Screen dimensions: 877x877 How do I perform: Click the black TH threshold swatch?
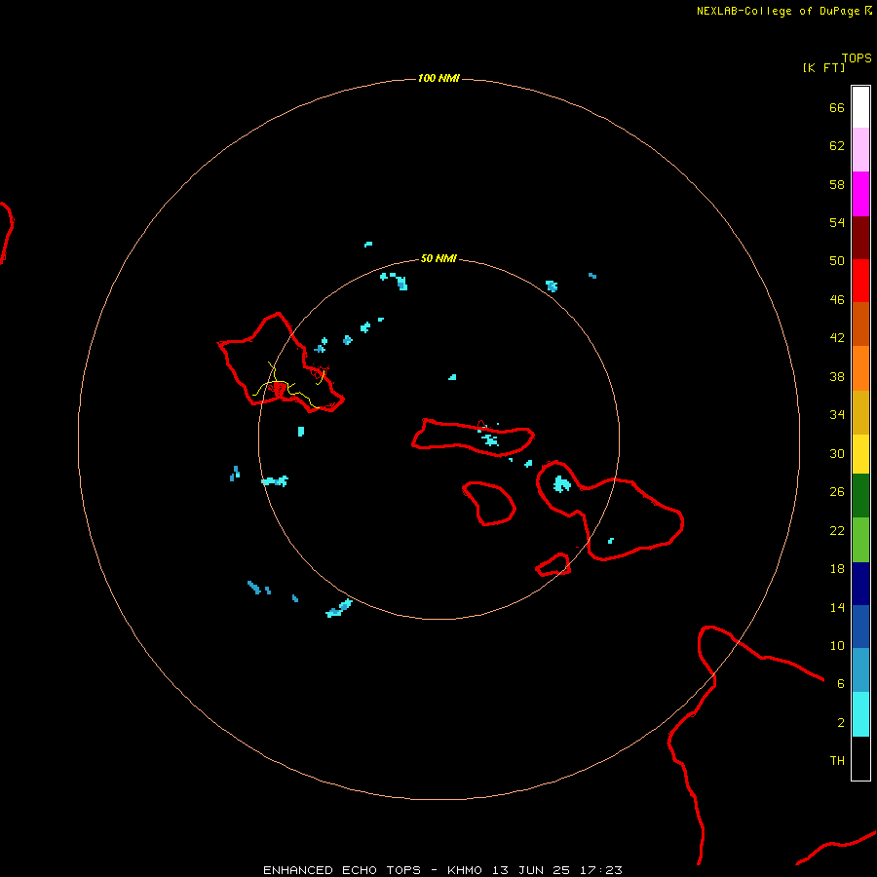[x=860, y=758]
